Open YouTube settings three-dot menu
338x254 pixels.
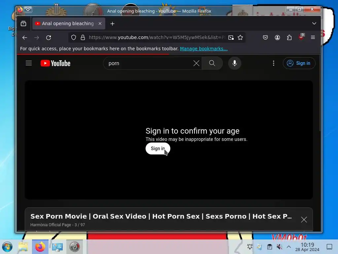click(274, 63)
